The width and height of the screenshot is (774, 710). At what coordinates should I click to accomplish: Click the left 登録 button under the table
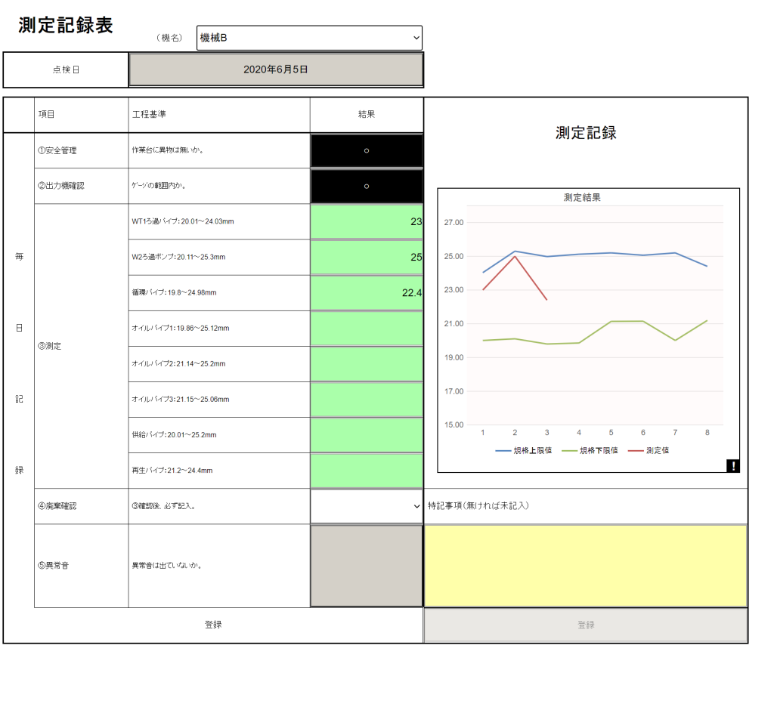click(213, 625)
